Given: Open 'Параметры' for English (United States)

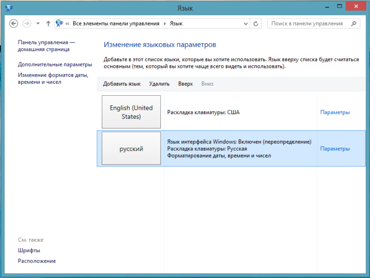Looking at the screenshot, I should point(335,113).
